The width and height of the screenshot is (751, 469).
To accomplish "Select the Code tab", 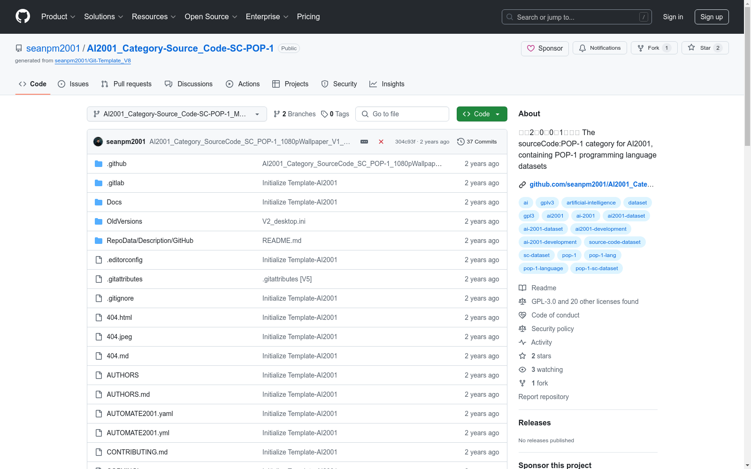I will coord(33,84).
